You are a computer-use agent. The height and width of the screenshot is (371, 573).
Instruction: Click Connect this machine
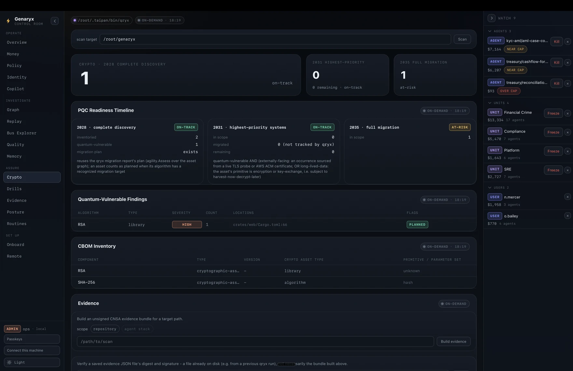click(x=32, y=350)
